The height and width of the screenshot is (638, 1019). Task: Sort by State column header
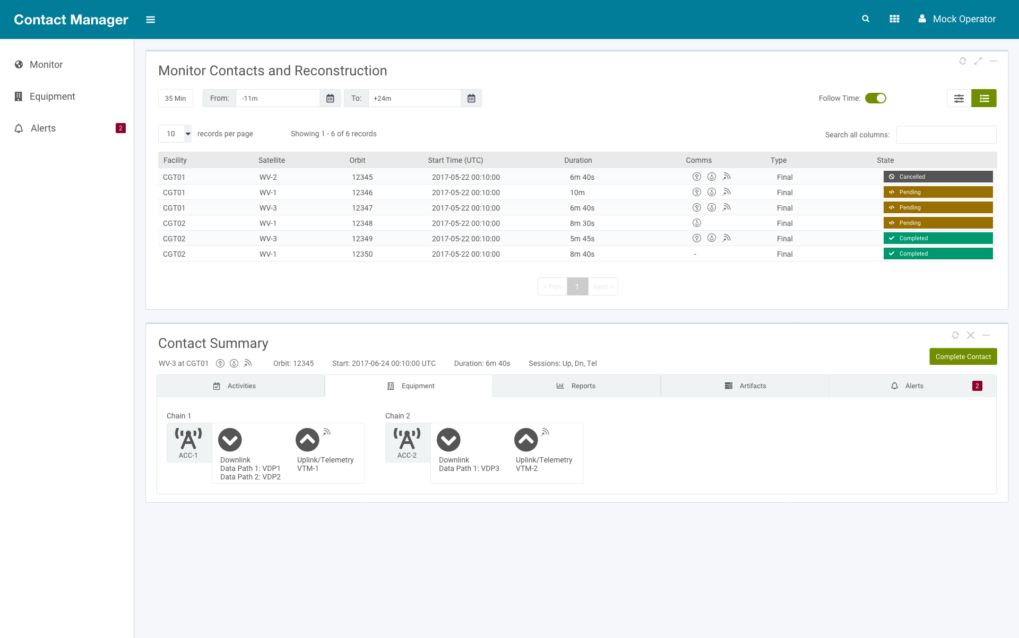click(x=885, y=160)
